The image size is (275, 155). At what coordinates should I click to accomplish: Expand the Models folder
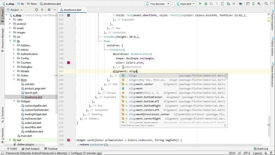coord(14,71)
